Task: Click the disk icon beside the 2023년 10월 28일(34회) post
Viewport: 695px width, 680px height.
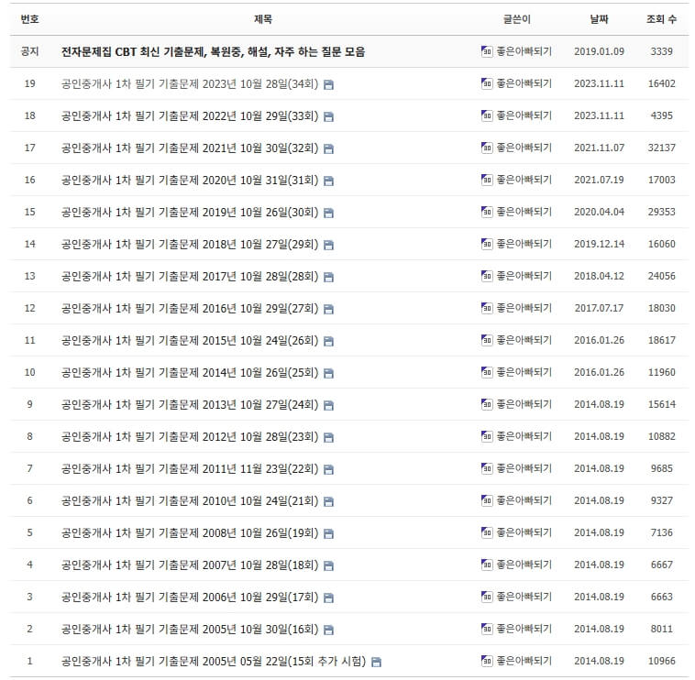Action: (328, 84)
